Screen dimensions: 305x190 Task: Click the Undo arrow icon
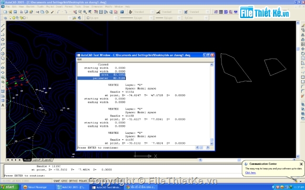tap(59, 12)
